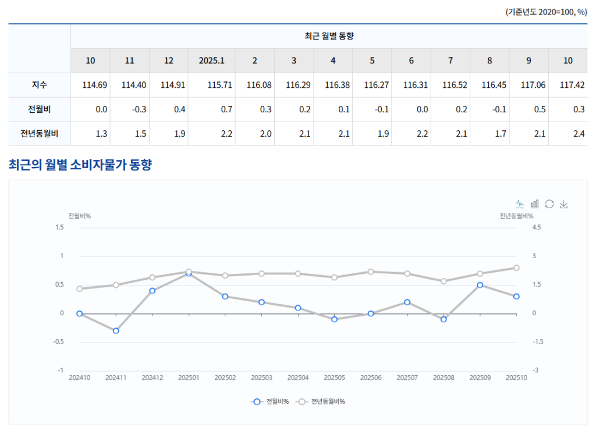Click the 최근 월별 동향 table heading
This screenshot has height=435, width=596.
click(x=329, y=36)
